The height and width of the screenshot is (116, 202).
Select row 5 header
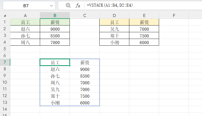pos(5,49)
